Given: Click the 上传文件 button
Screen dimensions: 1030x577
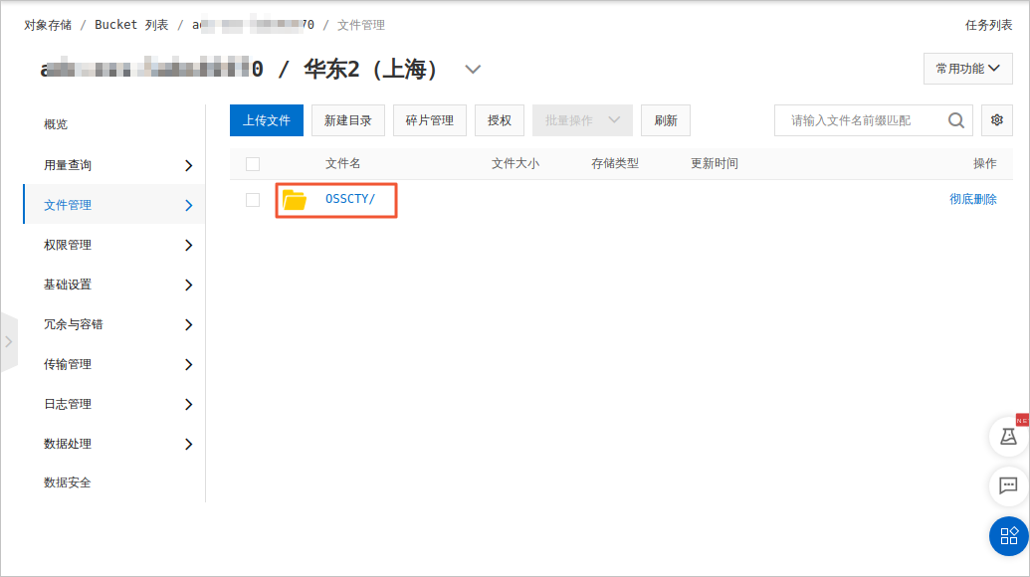Looking at the screenshot, I should point(267,120).
